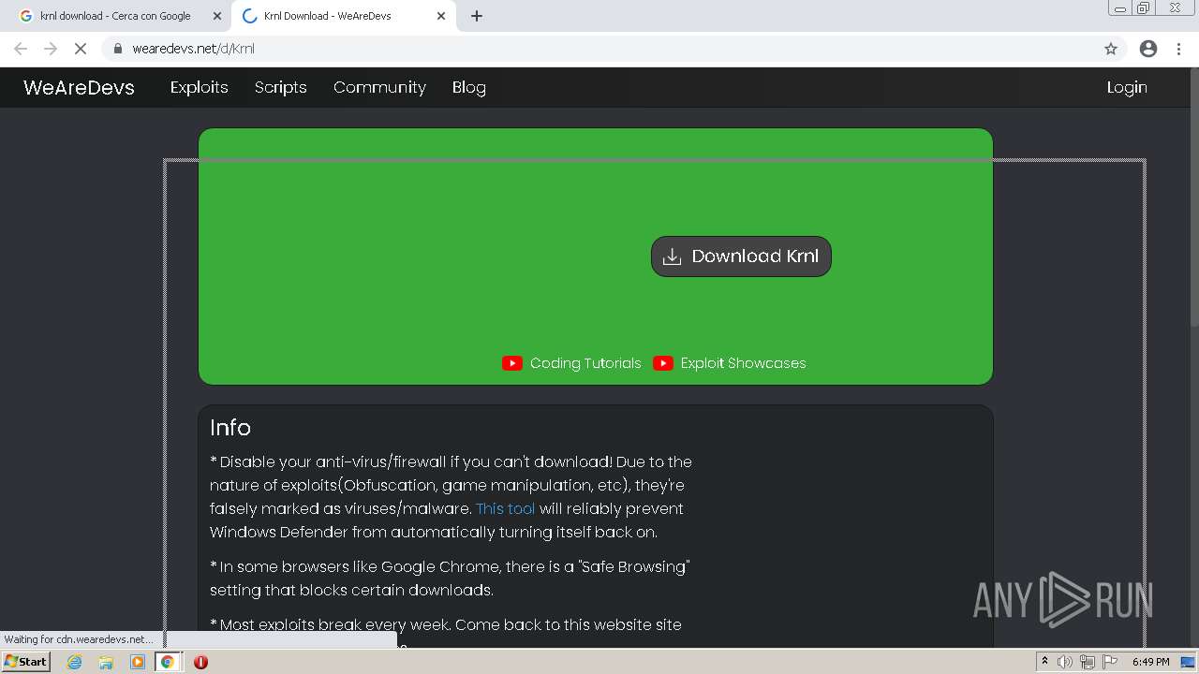The width and height of the screenshot is (1199, 674).
Task: Click the download arrow icon inside button
Action: click(672, 256)
